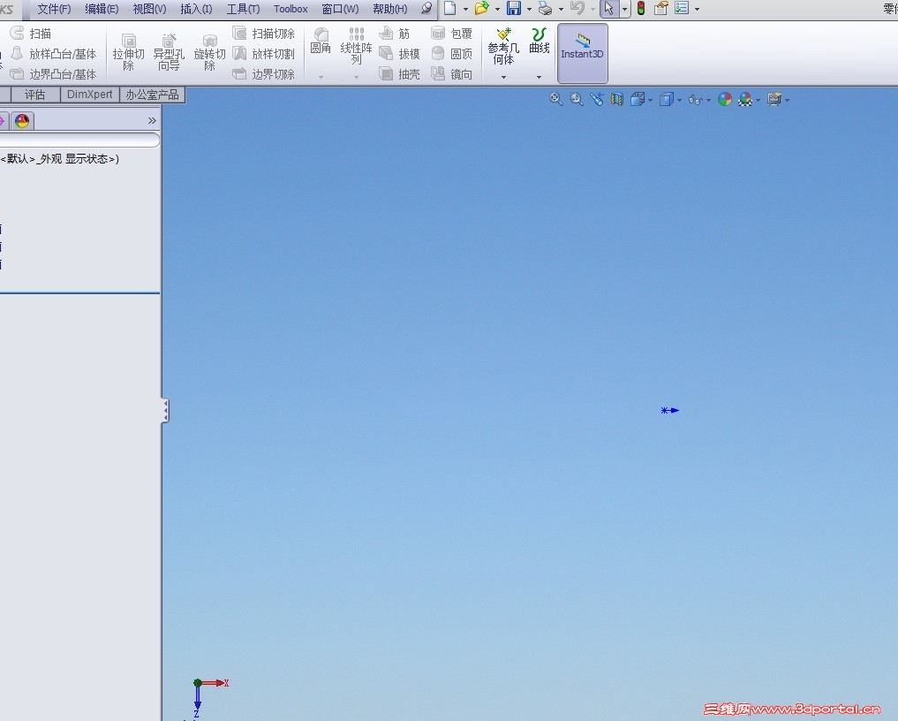
Task: Open the 编辑(E) menu
Action: [102, 9]
